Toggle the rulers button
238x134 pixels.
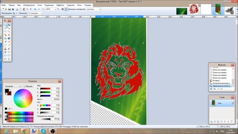pyautogui.click(x=66, y=9)
